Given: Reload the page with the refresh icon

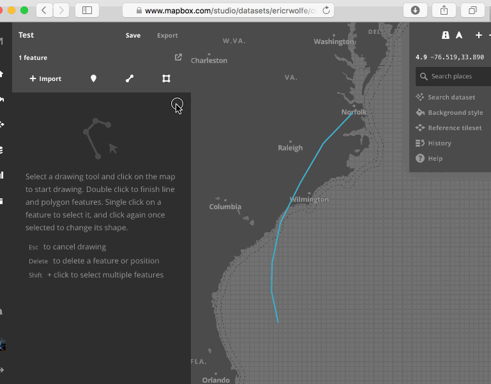Looking at the screenshot, I should [x=326, y=10].
